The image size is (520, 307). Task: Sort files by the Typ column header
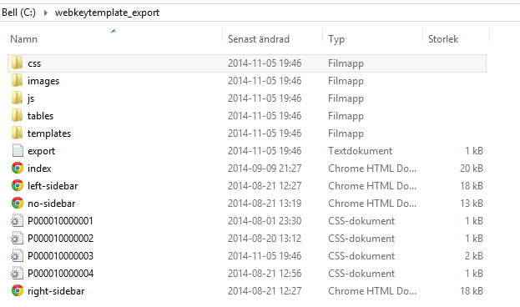[x=336, y=39]
